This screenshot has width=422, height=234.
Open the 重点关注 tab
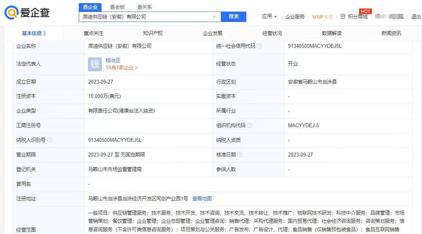tap(93, 33)
